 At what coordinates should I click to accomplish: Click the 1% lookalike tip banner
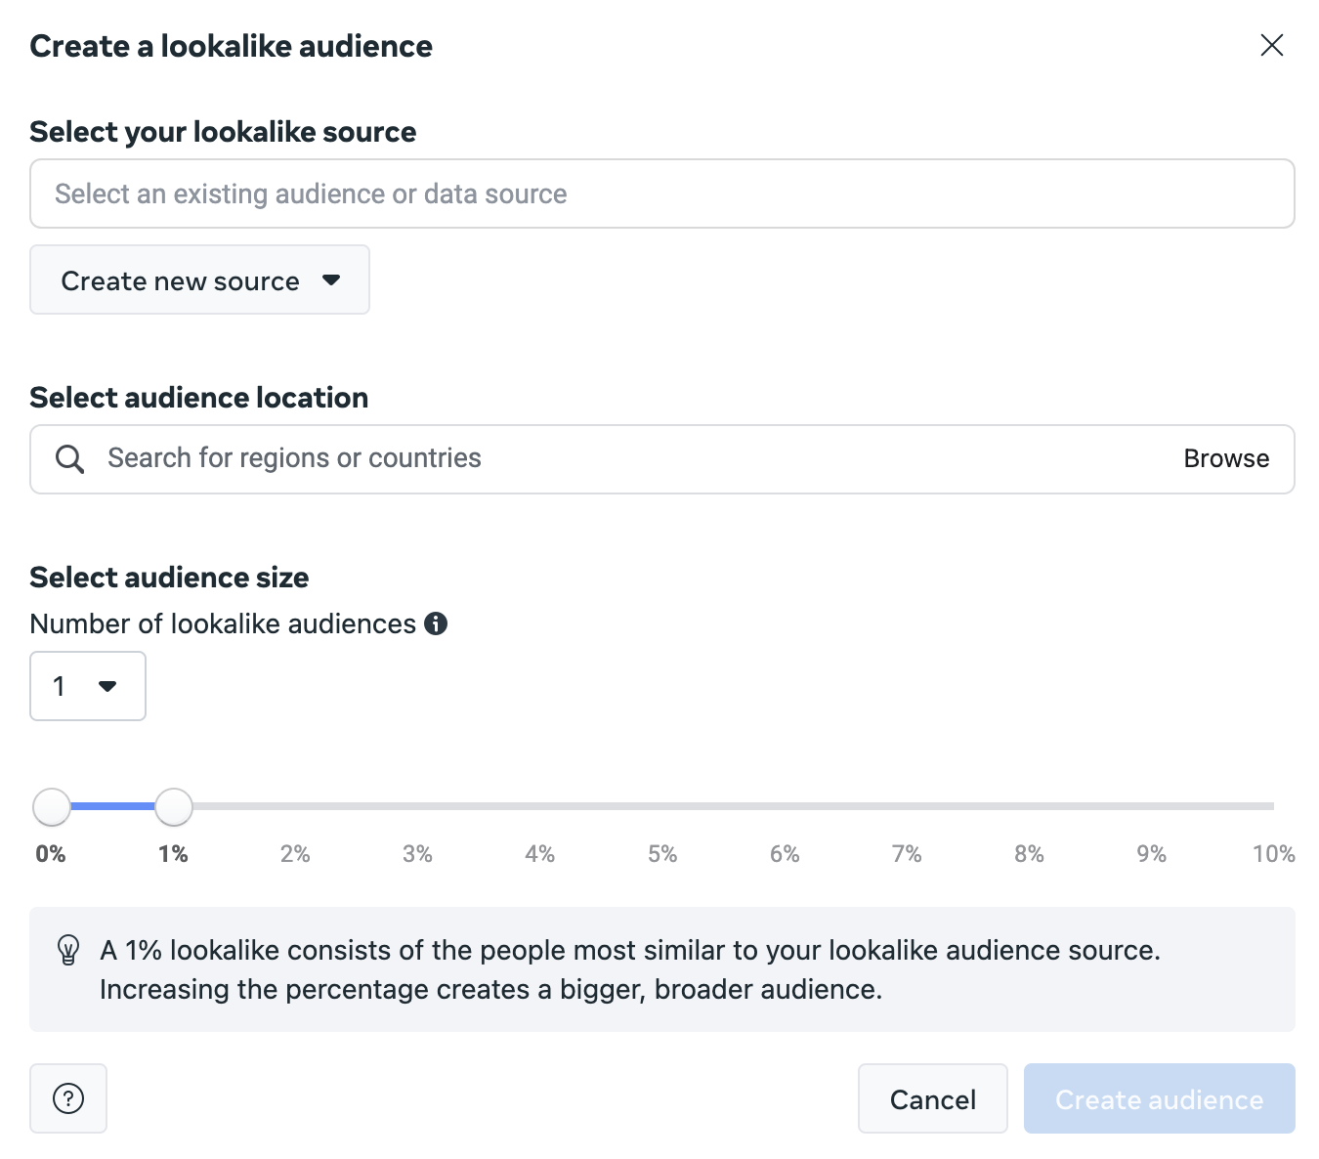661,968
